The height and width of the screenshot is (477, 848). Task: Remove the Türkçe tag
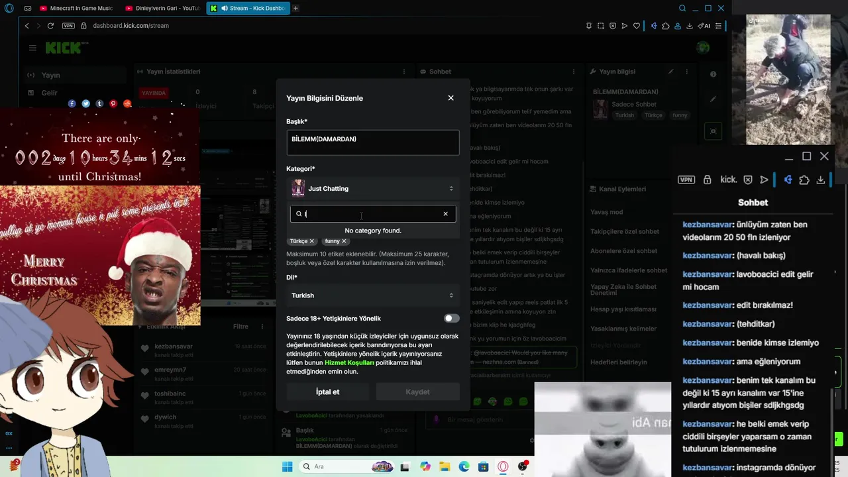tap(311, 241)
